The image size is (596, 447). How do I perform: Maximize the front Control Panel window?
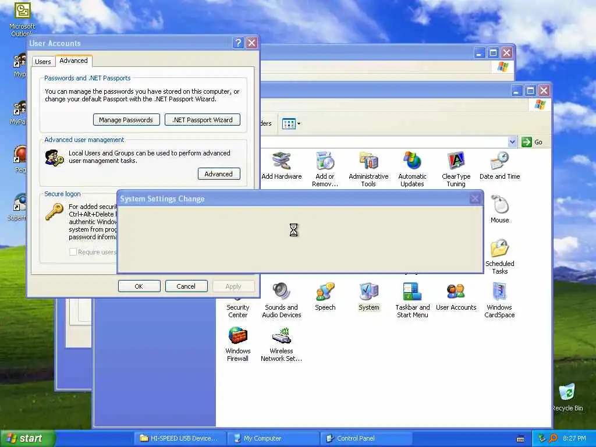click(x=530, y=91)
